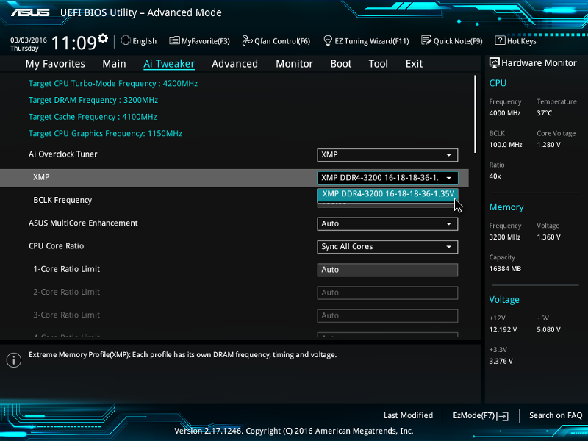
Task: Open the Advanced tab
Action: [x=234, y=64]
